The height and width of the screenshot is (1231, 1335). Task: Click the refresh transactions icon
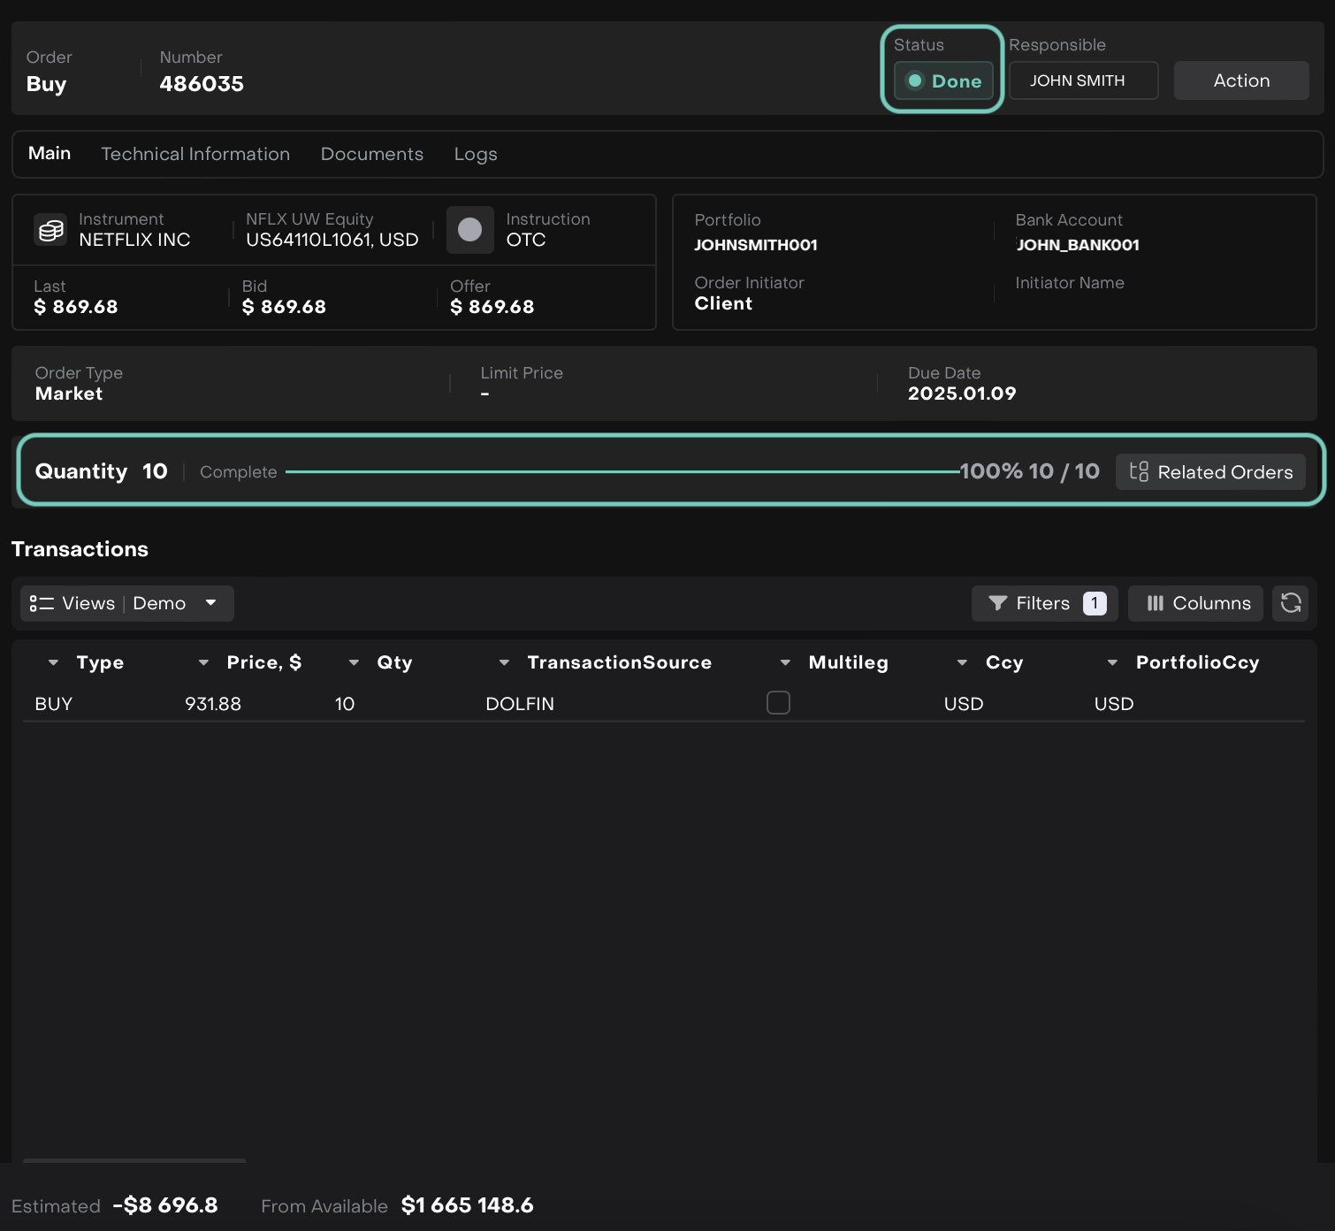pyautogui.click(x=1290, y=603)
